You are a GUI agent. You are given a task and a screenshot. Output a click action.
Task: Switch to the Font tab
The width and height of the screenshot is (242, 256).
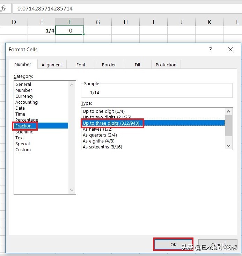coord(81,65)
